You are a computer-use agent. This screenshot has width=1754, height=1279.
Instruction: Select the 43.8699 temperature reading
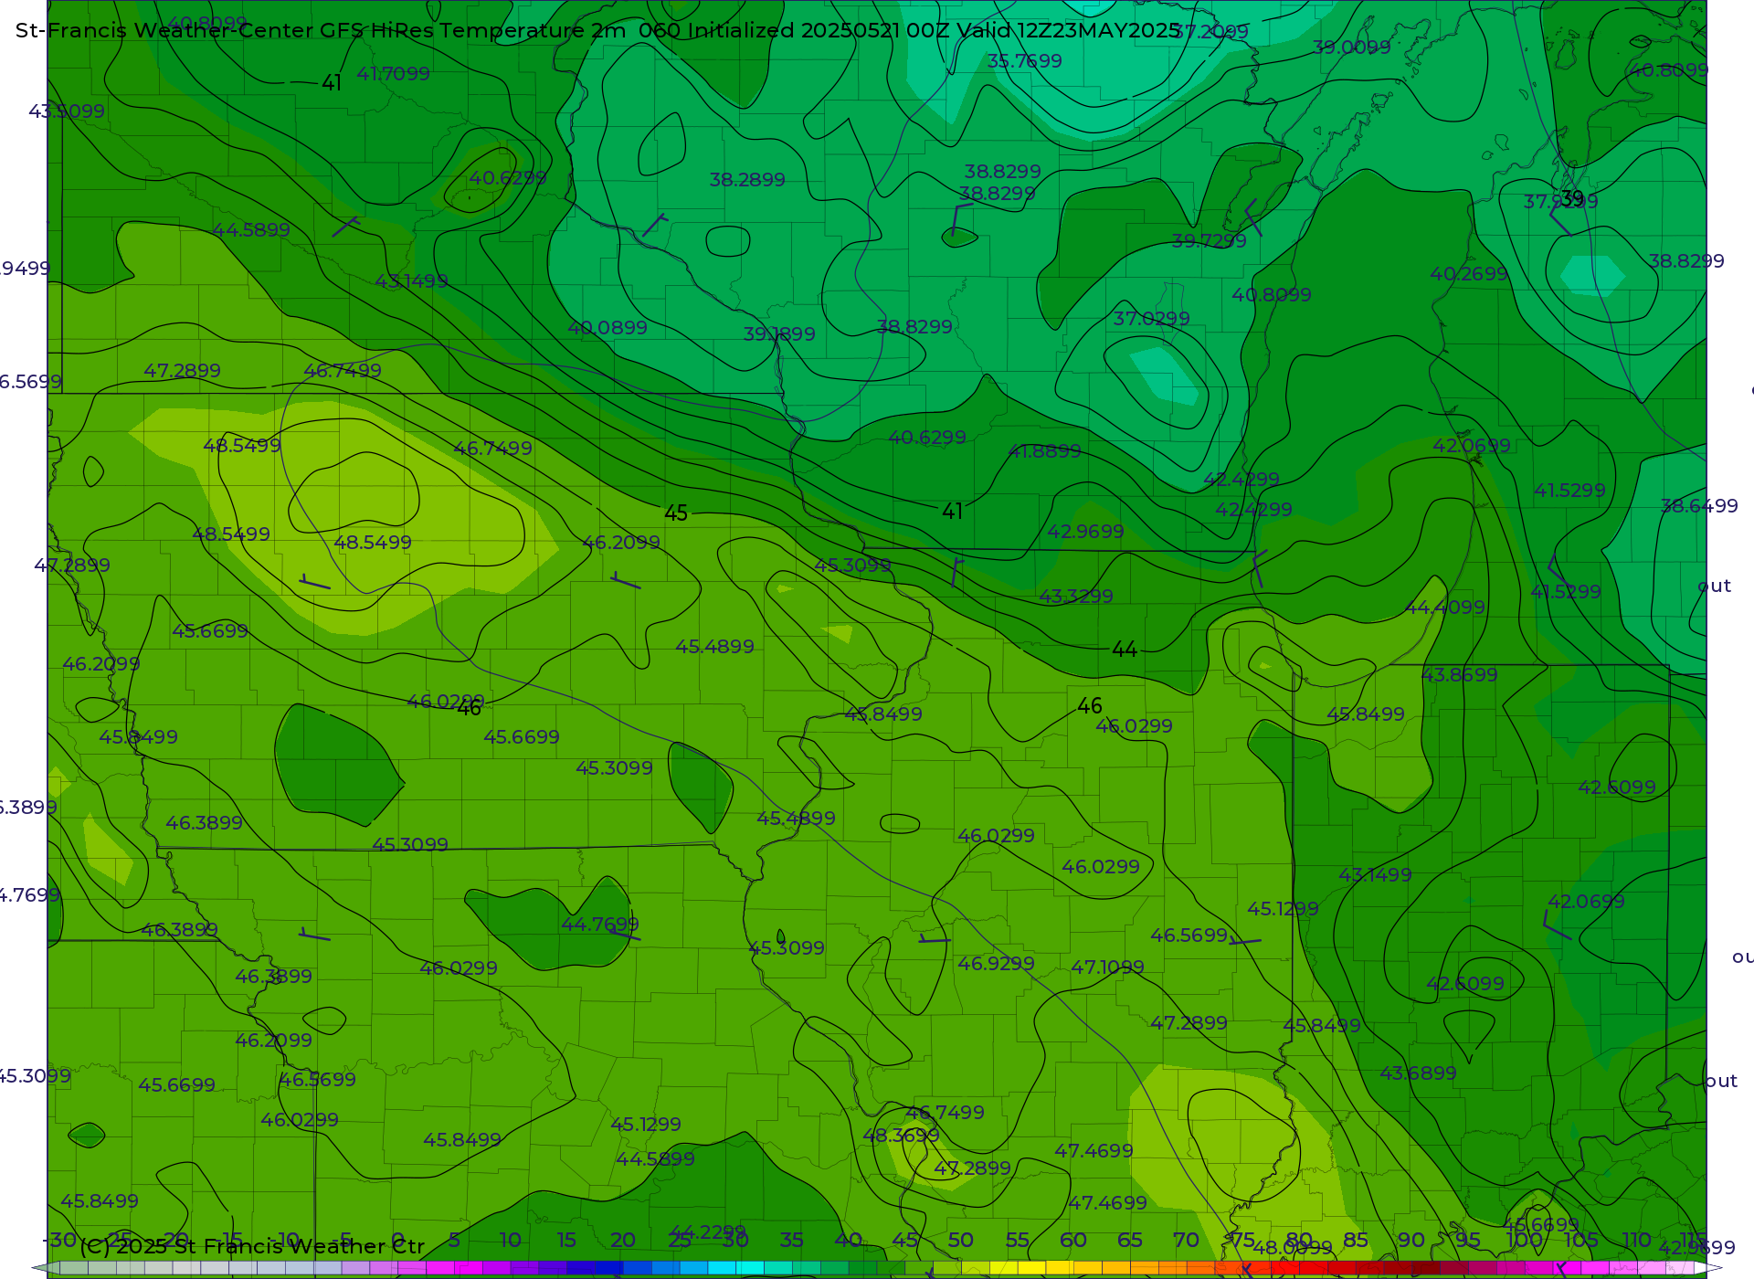click(x=1460, y=675)
